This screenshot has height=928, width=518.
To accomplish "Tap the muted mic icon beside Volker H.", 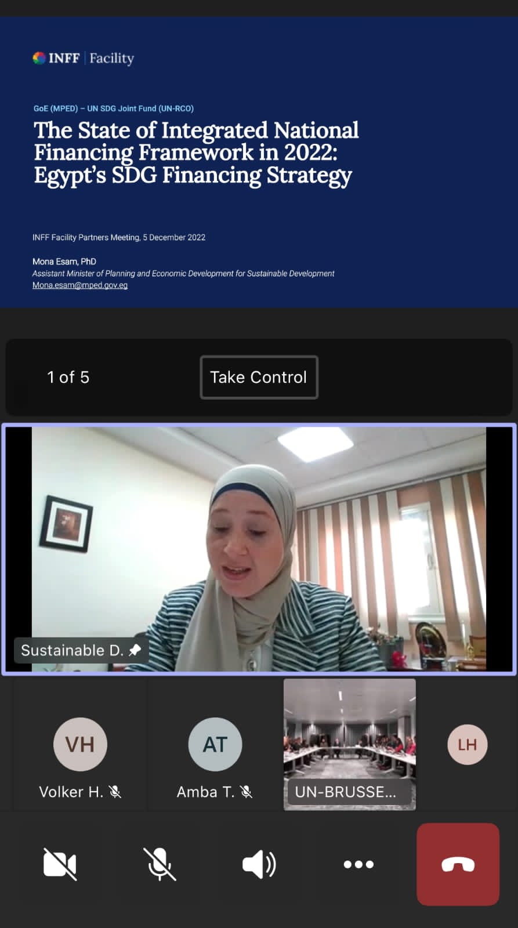I will (x=115, y=792).
